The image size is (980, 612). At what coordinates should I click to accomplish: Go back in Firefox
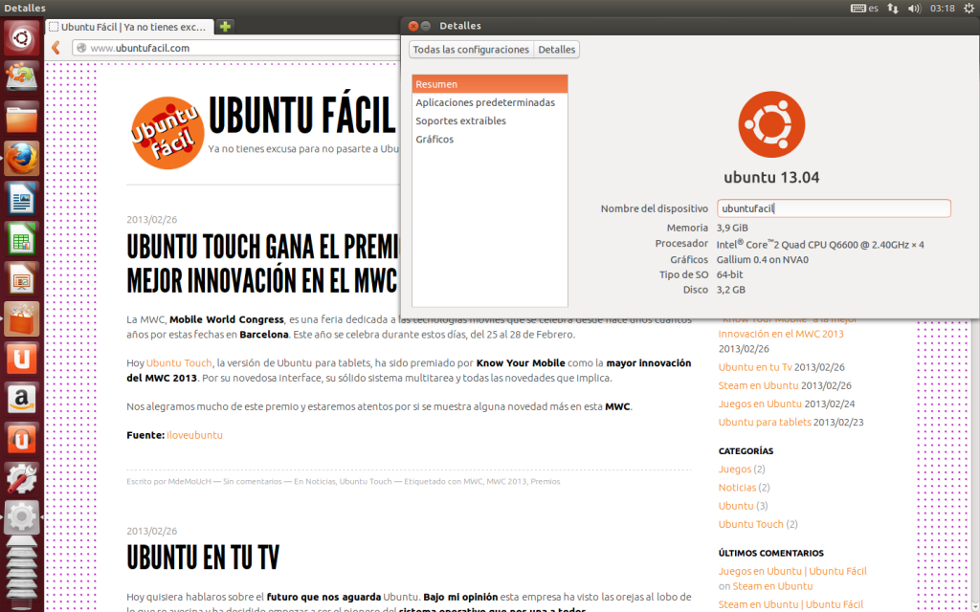(56, 48)
